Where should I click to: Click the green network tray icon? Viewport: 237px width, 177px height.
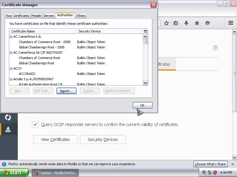[209, 173]
